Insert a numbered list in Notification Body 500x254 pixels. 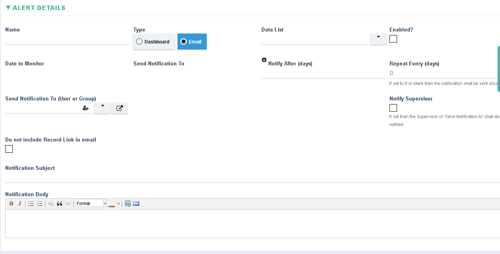click(x=40, y=204)
